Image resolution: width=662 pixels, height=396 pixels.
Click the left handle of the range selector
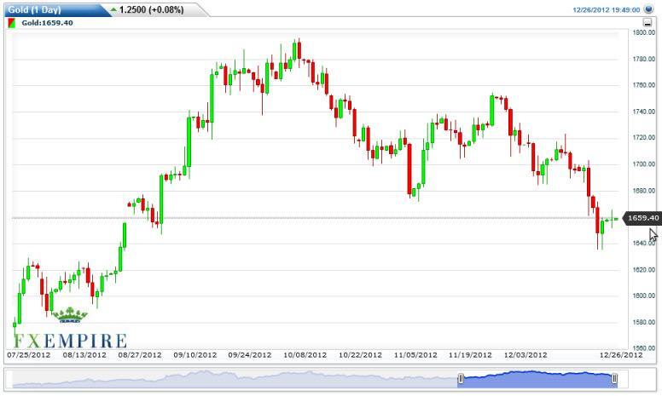460,377
